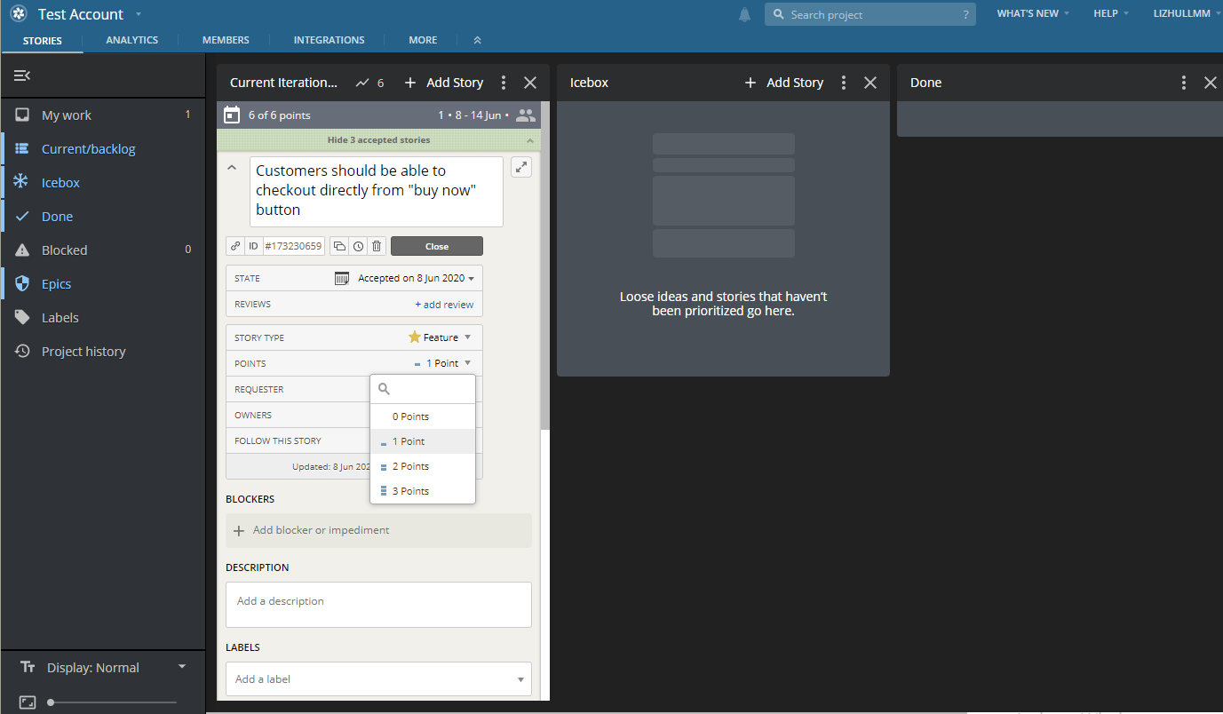Viewport: 1223px width, 714px height.
Task: View story history with the clock icon
Action: click(358, 246)
